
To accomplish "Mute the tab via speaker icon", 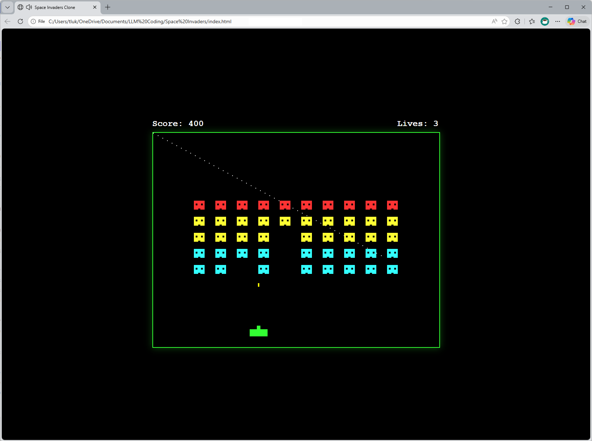I will 29,7.
